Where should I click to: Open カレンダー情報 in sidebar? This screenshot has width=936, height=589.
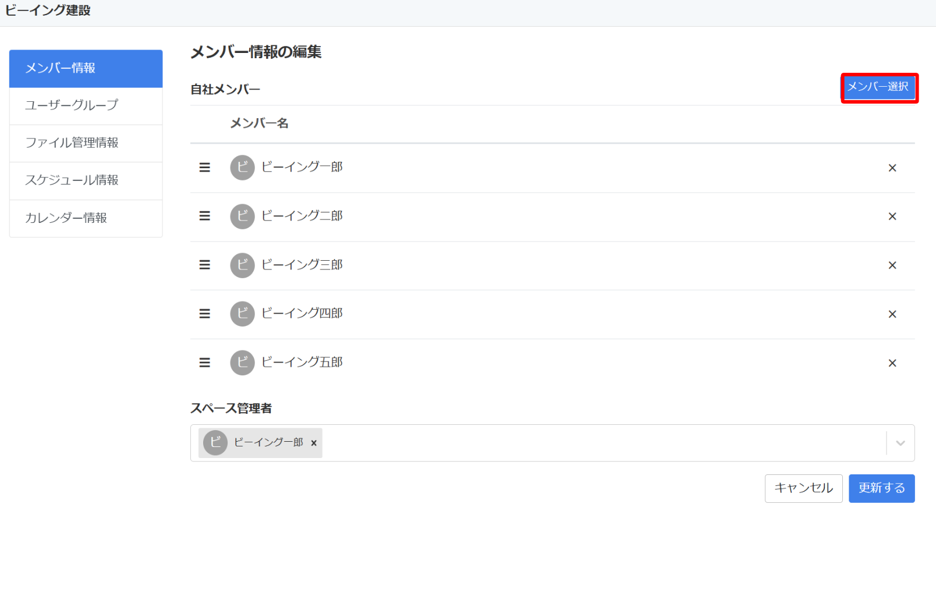point(86,218)
